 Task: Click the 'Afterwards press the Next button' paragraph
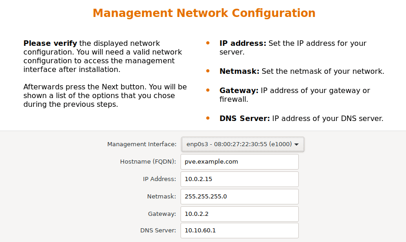pos(104,95)
